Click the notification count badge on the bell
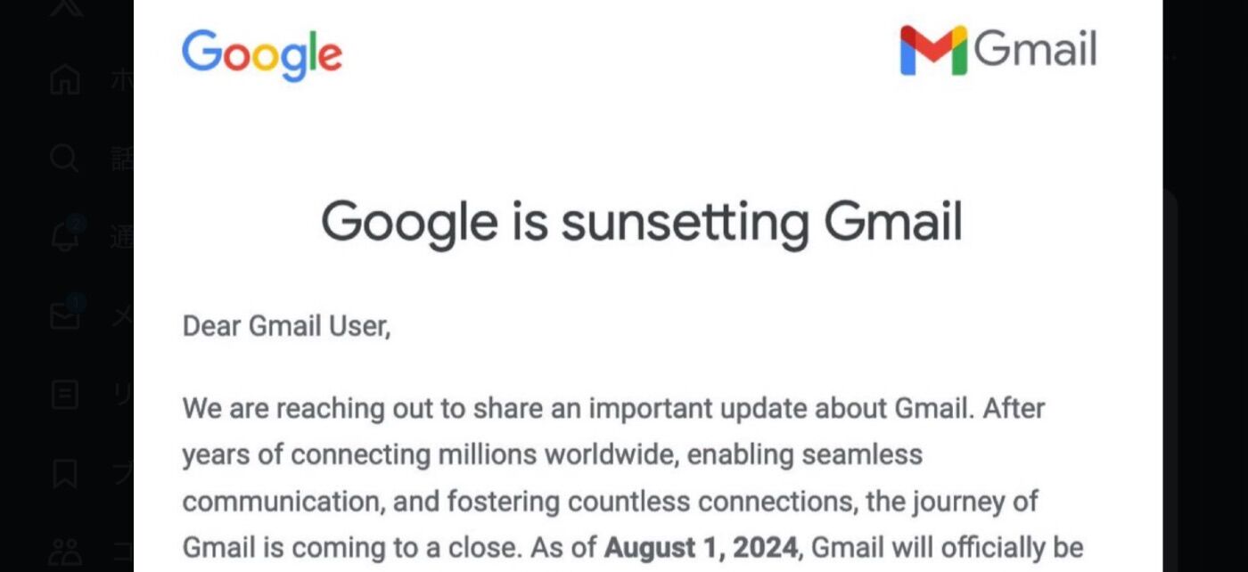This screenshot has height=572, width=1248. point(76,225)
